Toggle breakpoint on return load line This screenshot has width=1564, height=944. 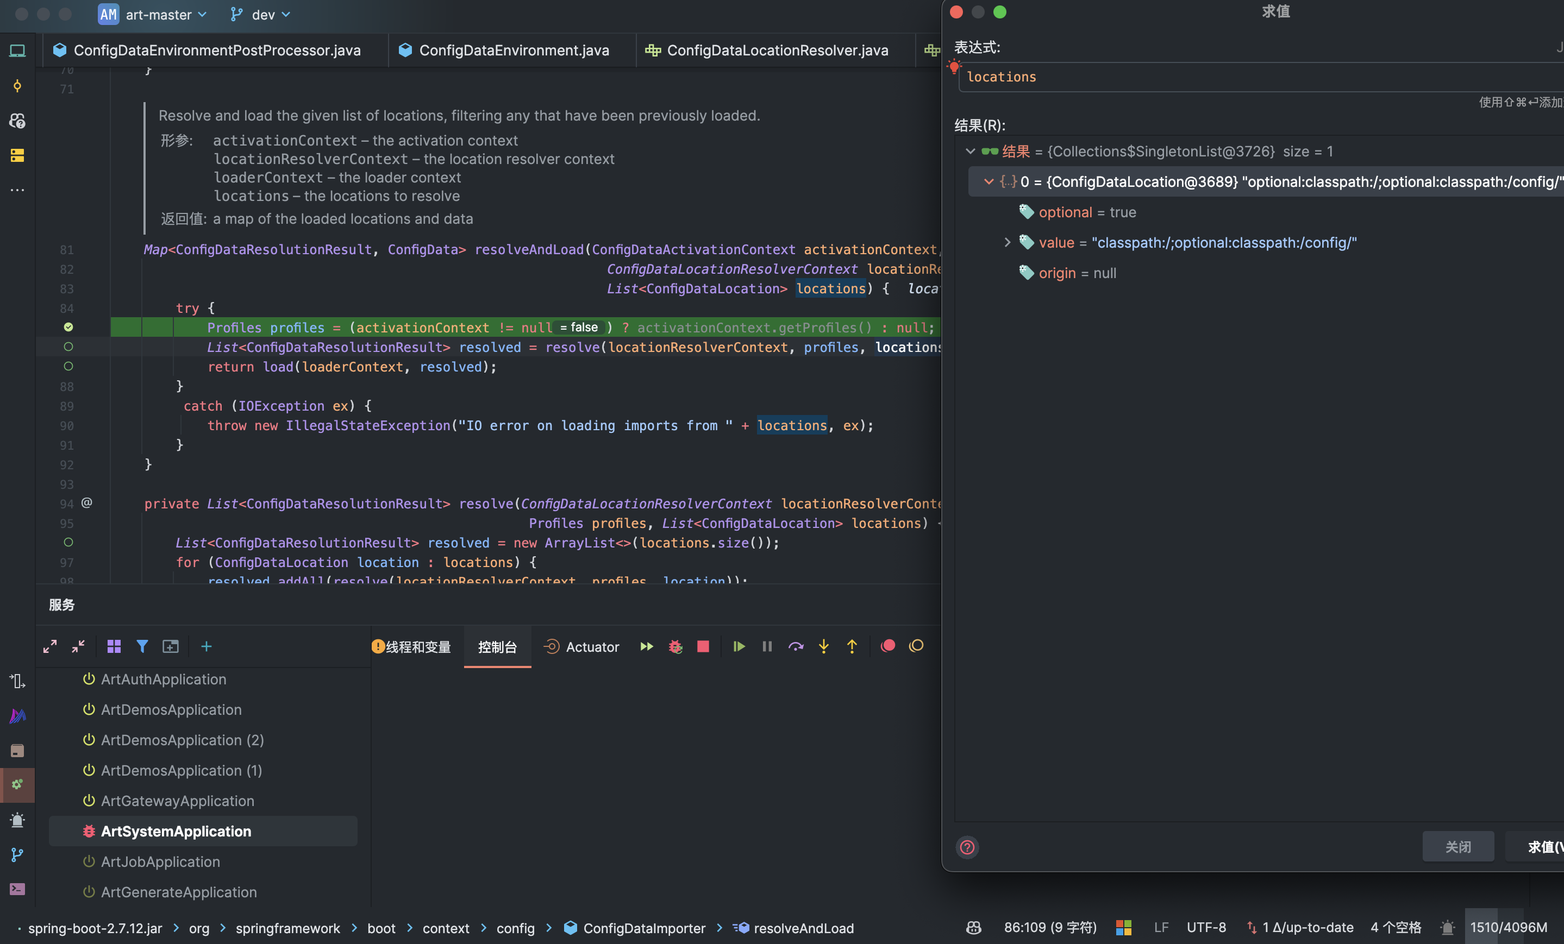coord(68,366)
